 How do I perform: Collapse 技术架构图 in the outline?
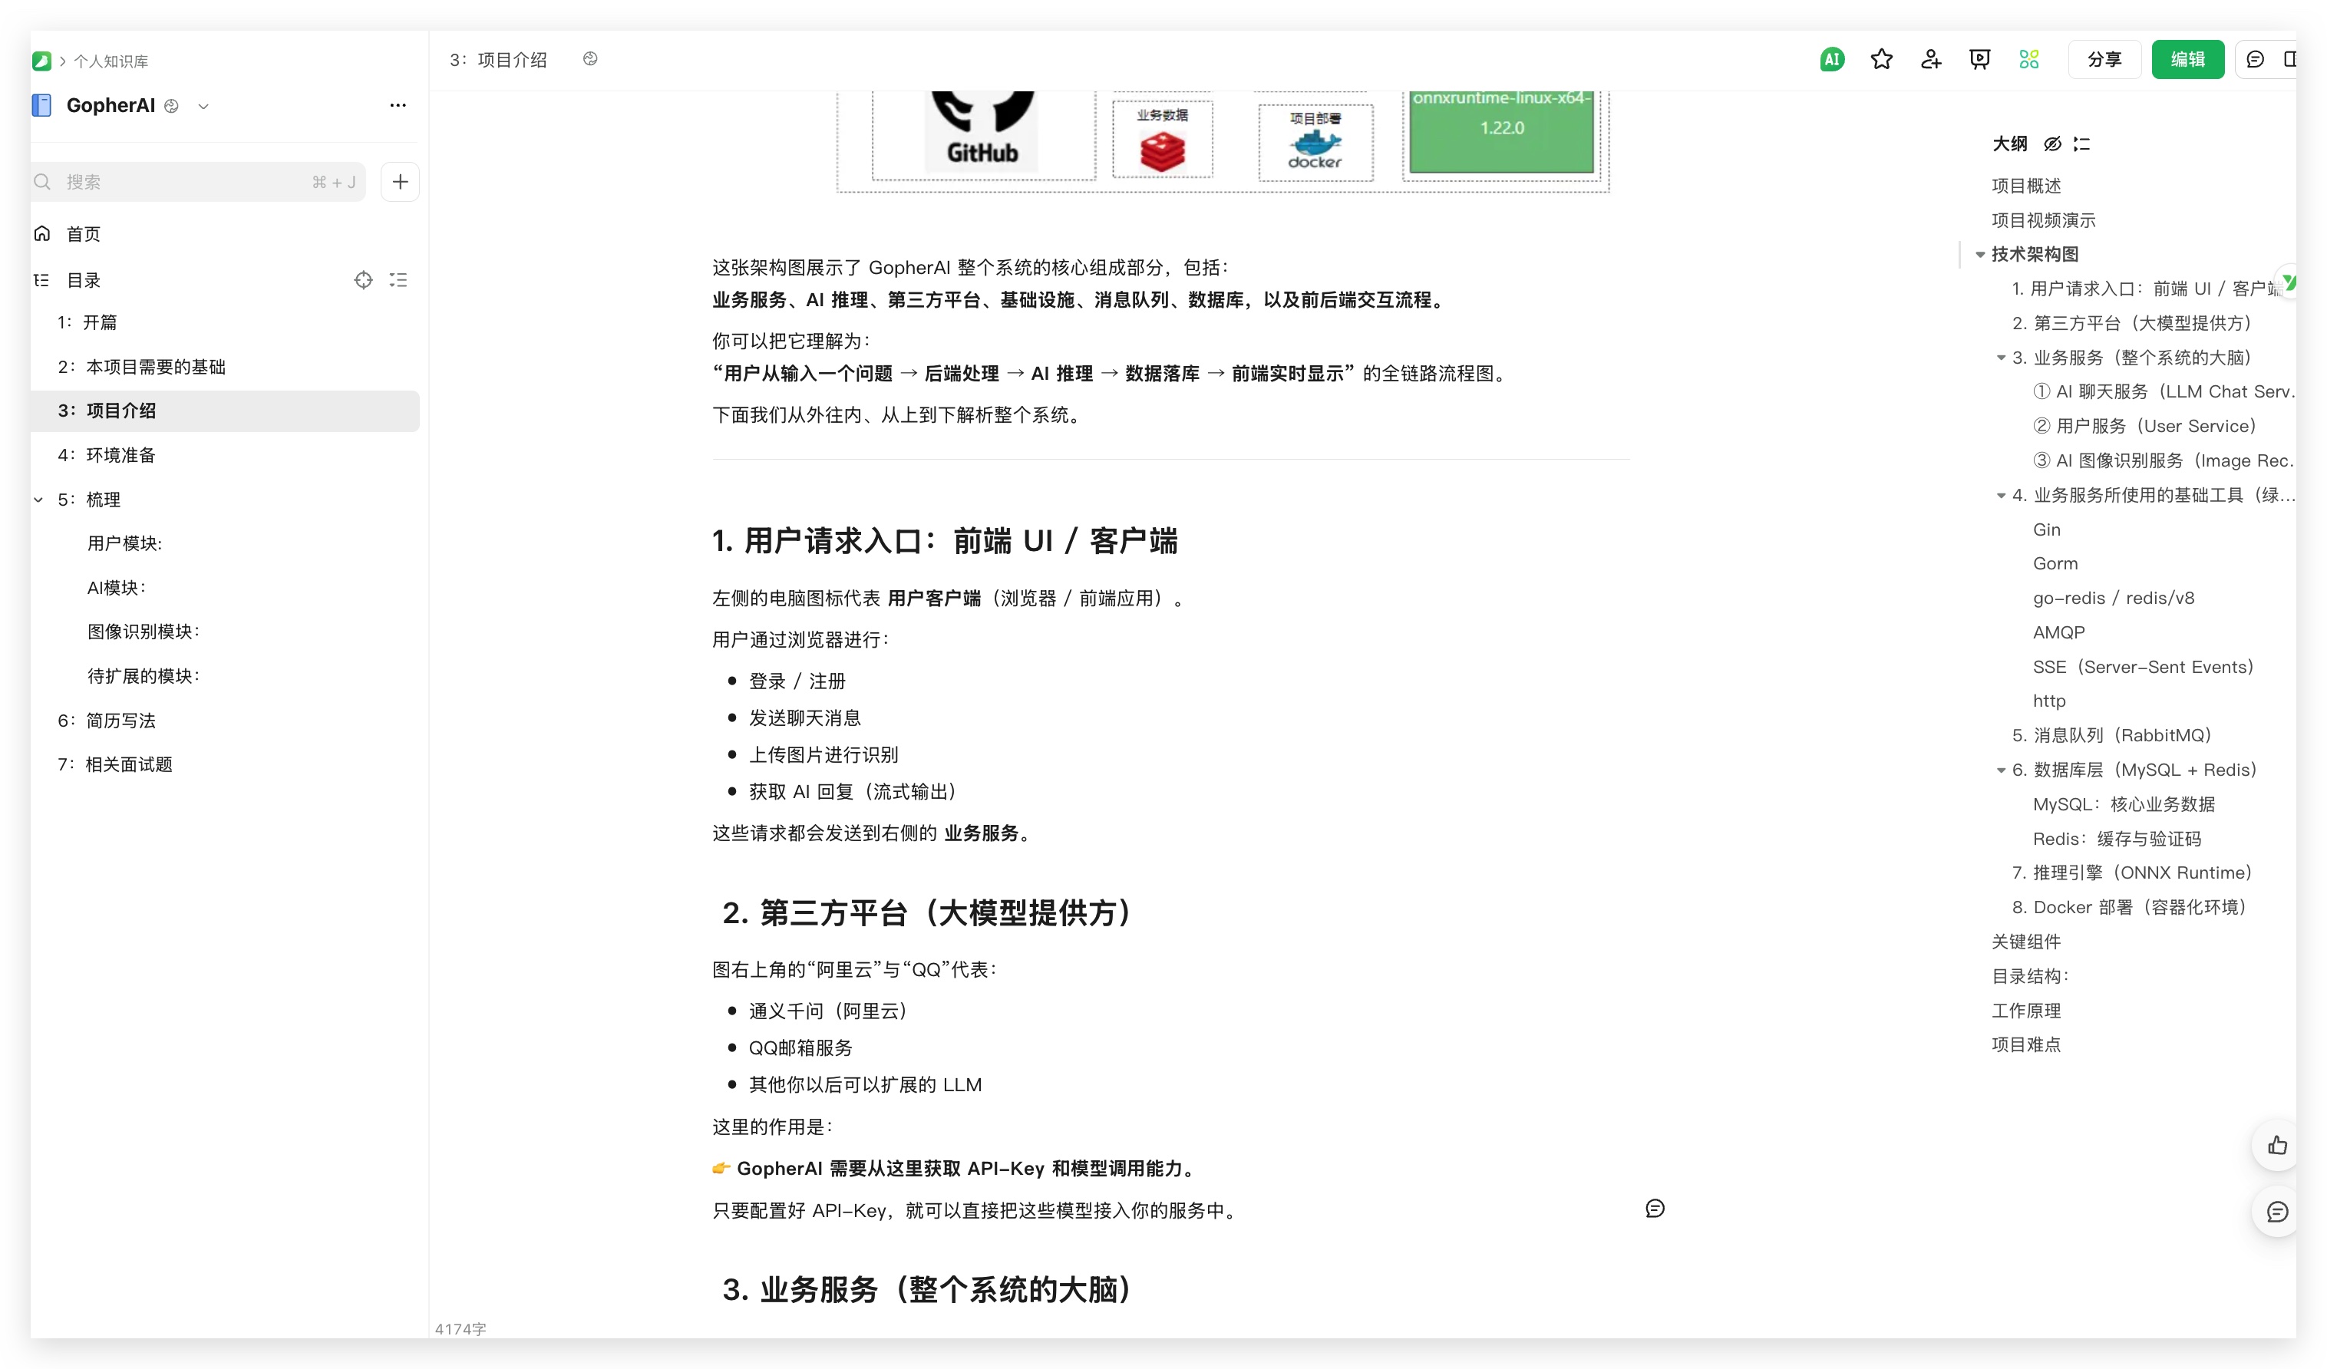tap(1980, 255)
